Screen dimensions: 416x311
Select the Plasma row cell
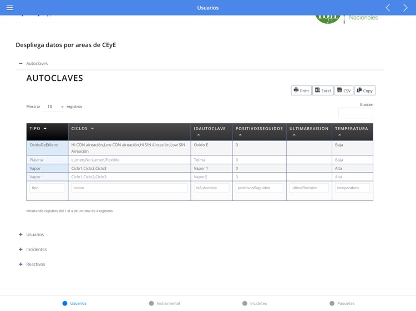pos(47,160)
